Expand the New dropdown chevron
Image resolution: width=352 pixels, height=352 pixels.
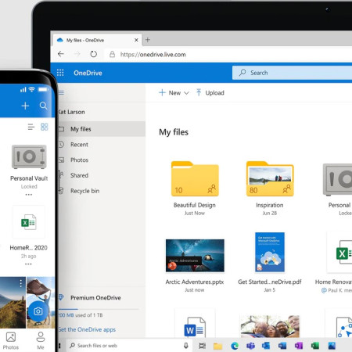[x=186, y=93]
